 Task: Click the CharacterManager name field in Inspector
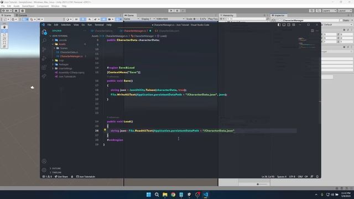click(x=310, y=20)
